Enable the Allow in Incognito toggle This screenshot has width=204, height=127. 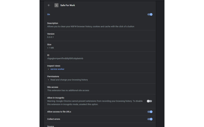(x=149, y=101)
